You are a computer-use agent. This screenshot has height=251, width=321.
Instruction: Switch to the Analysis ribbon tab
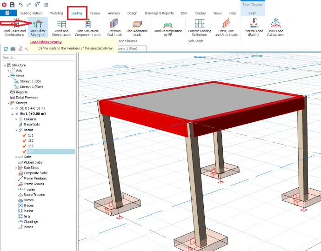pos(114,13)
